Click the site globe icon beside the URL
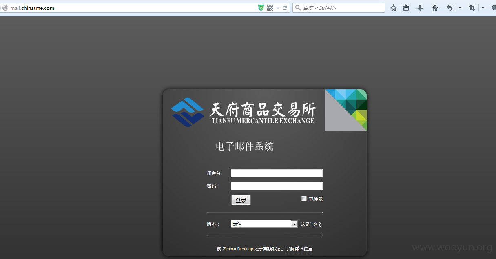This screenshot has width=496, height=259. 5,8
